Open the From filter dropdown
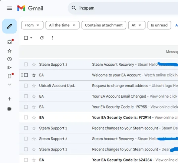Screen dimensions: 178x163 pos(32,25)
